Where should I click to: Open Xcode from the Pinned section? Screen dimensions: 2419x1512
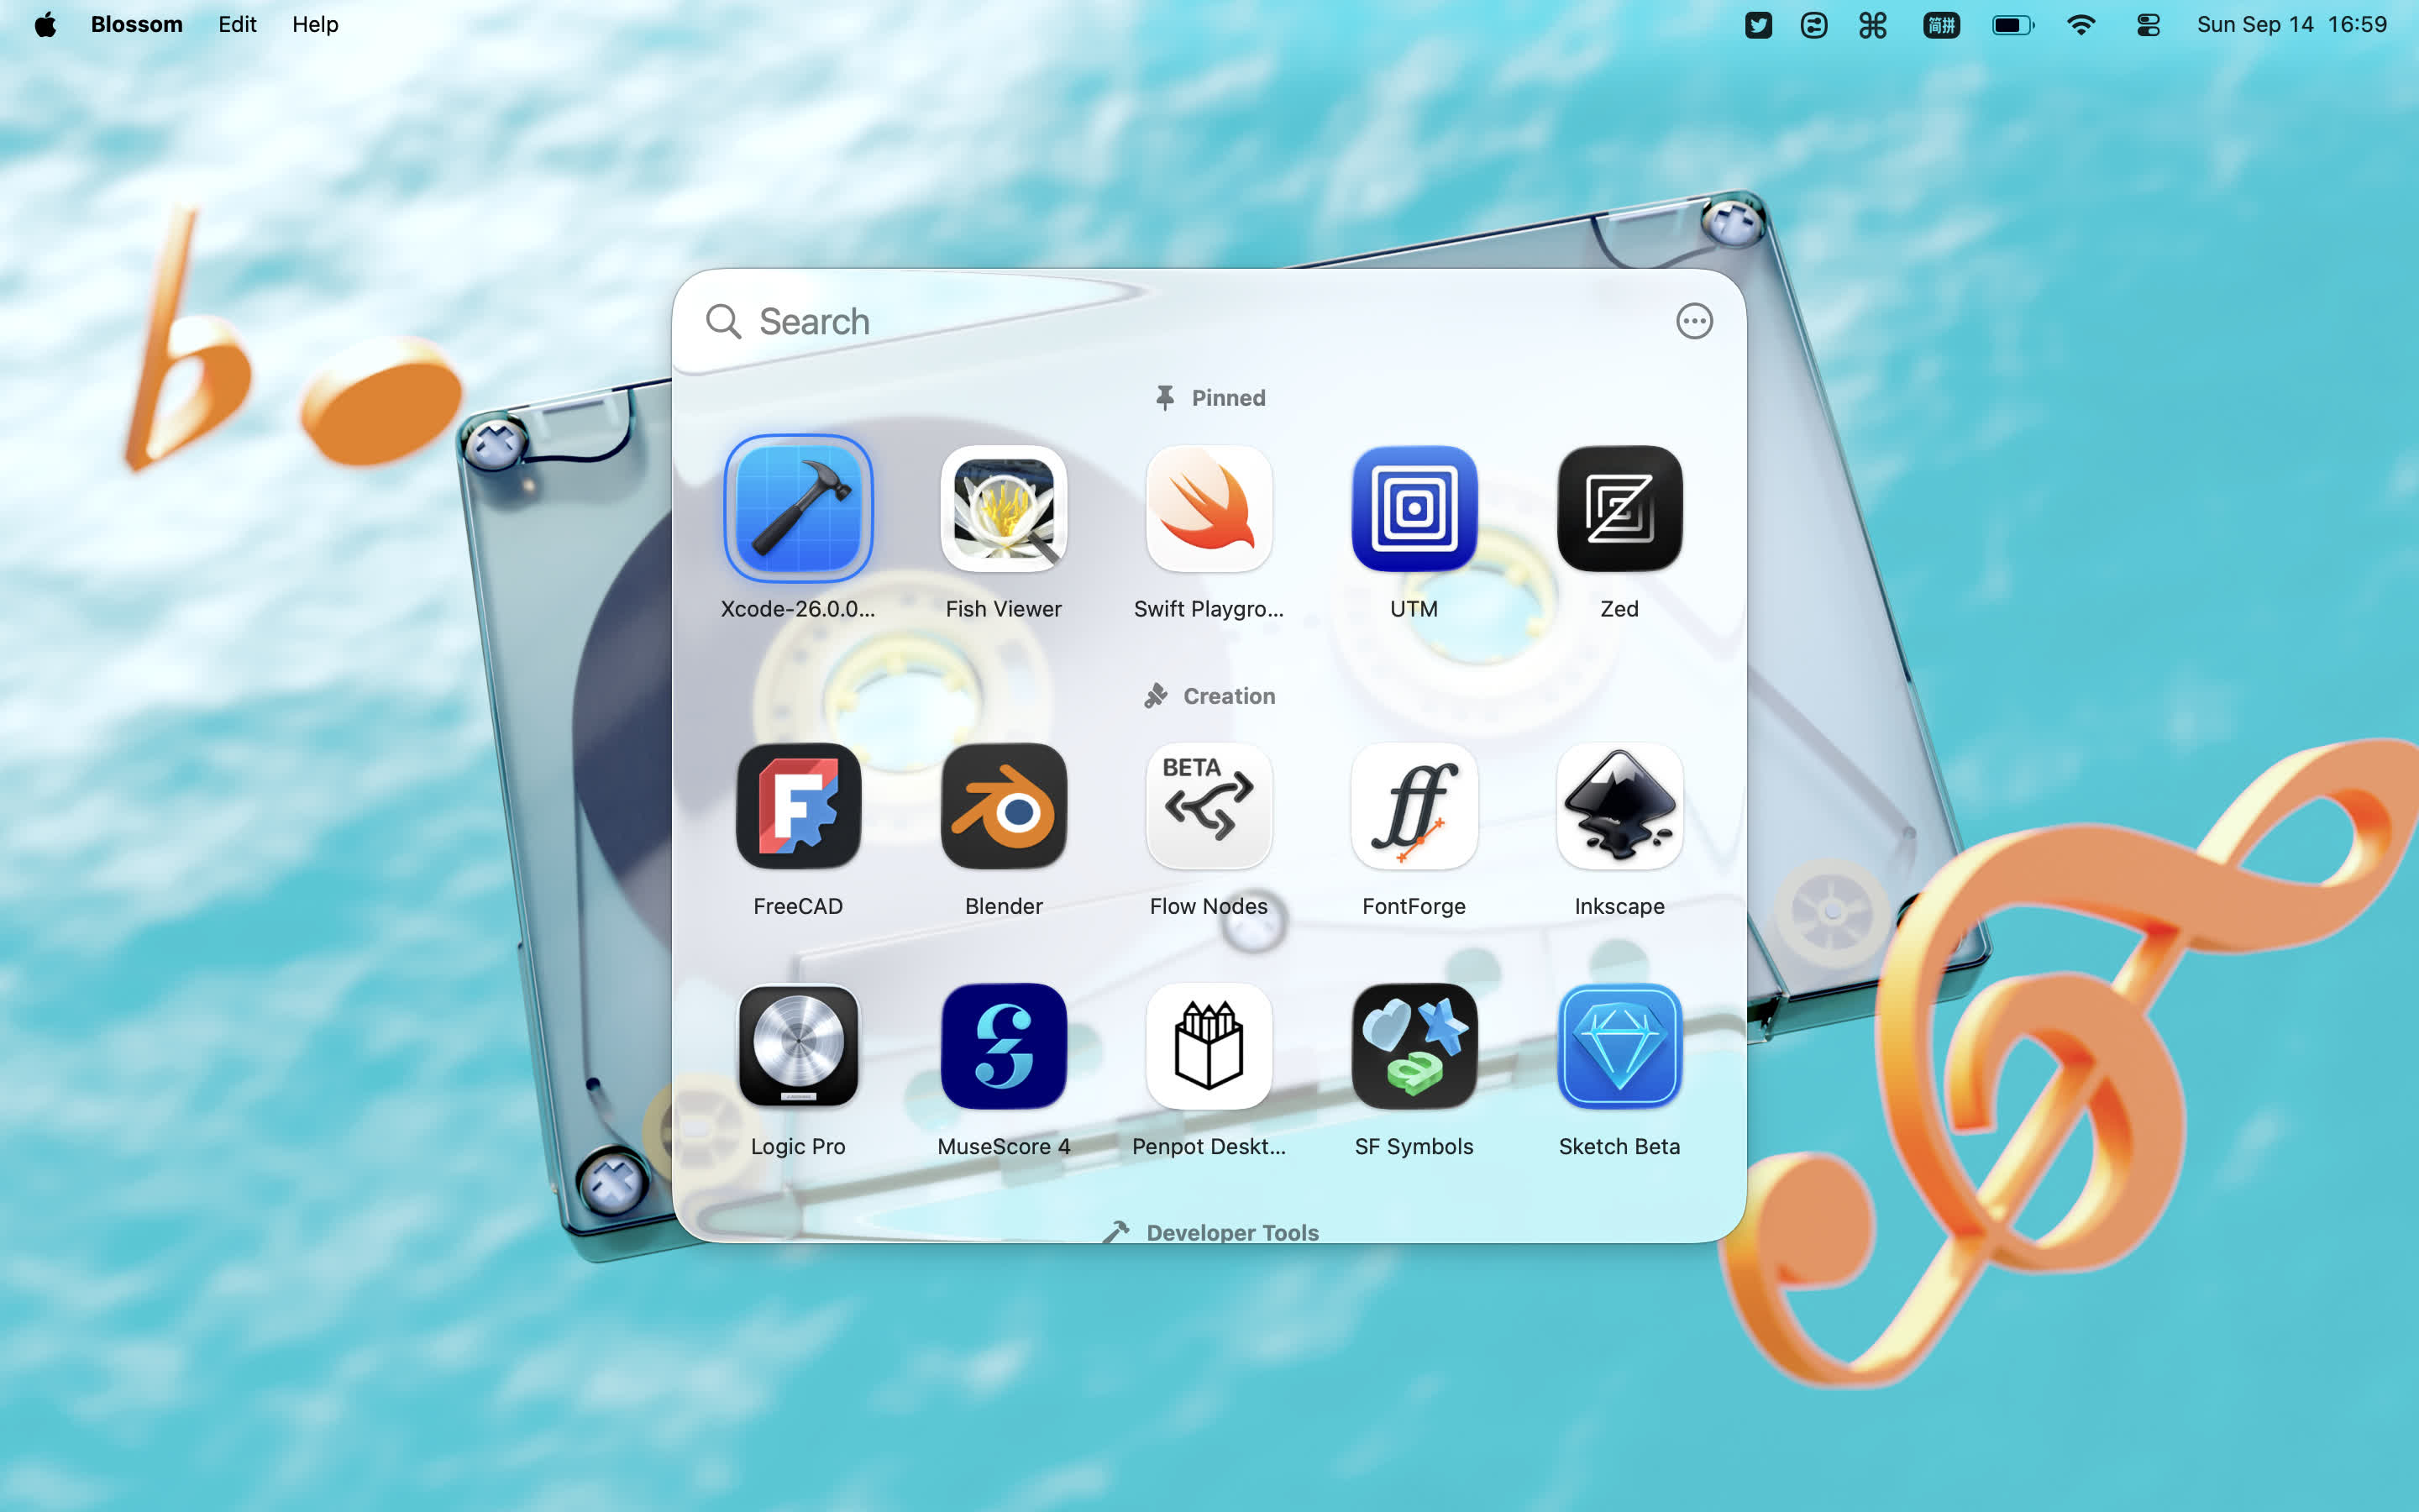pos(799,508)
